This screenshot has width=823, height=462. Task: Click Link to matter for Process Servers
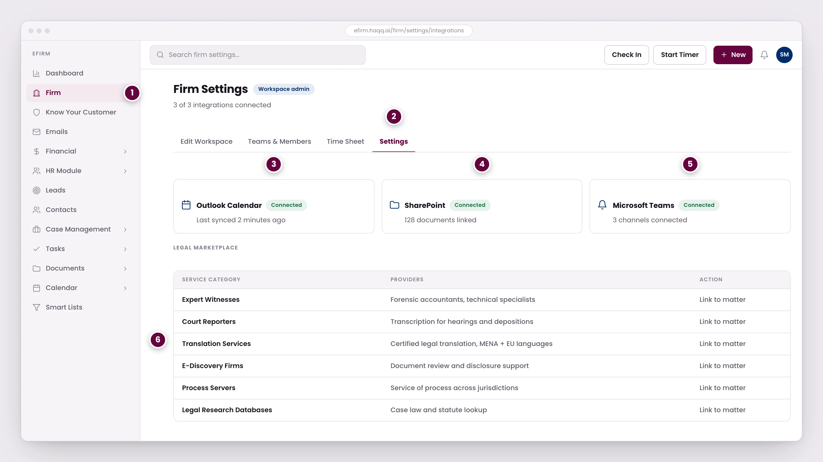click(722, 388)
